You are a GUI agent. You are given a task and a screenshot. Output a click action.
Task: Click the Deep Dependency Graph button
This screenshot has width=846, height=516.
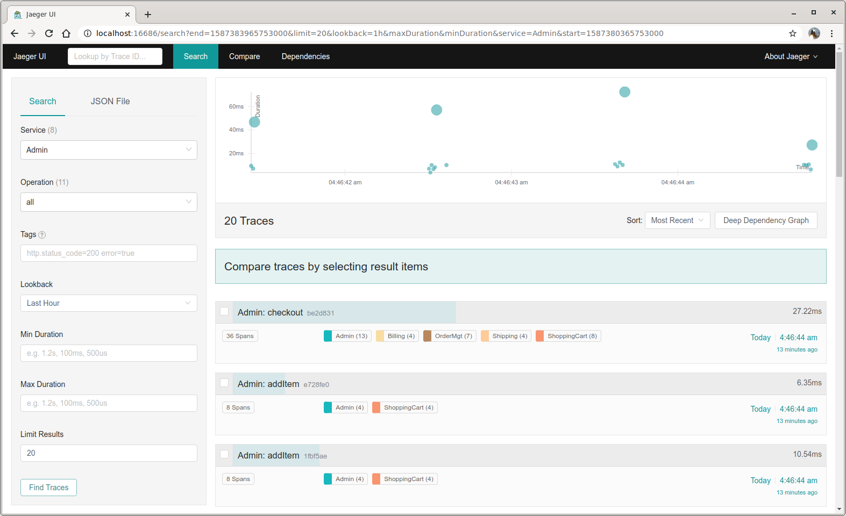765,220
